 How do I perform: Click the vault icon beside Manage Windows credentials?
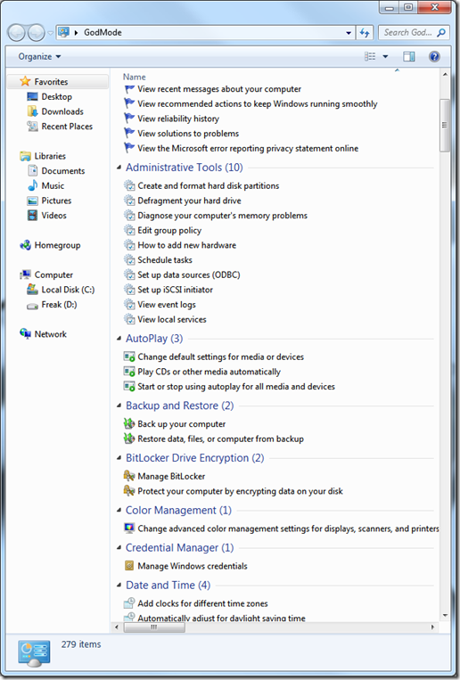pos(129,566)
